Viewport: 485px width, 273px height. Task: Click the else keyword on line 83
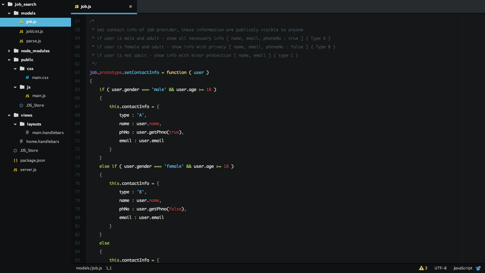click(104, 243)
